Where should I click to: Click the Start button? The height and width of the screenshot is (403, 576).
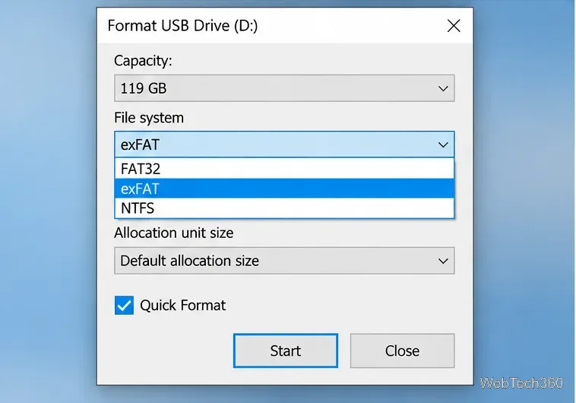pyautogui.click(x=286, y=351)
